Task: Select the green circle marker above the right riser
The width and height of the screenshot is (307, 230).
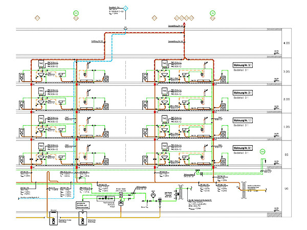Action: (212, 13)
